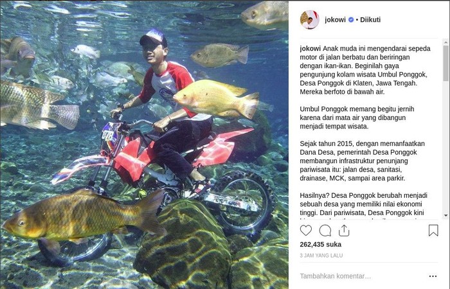Click the 3 JAM YANG LALU timestamp
This screenshot has width=450, height=289.
[x=321, y=256]
